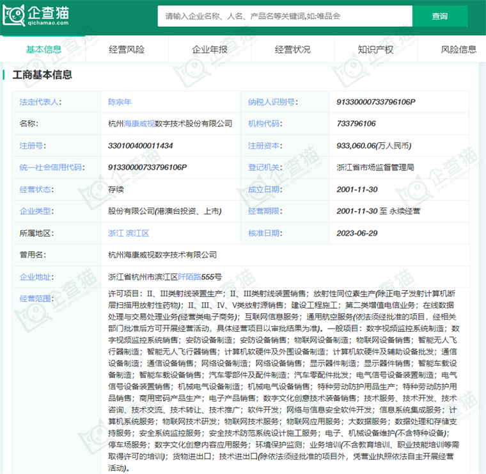Select the founding date 2001-11-30
The image size is (486, 474).
tap(357, 190)
